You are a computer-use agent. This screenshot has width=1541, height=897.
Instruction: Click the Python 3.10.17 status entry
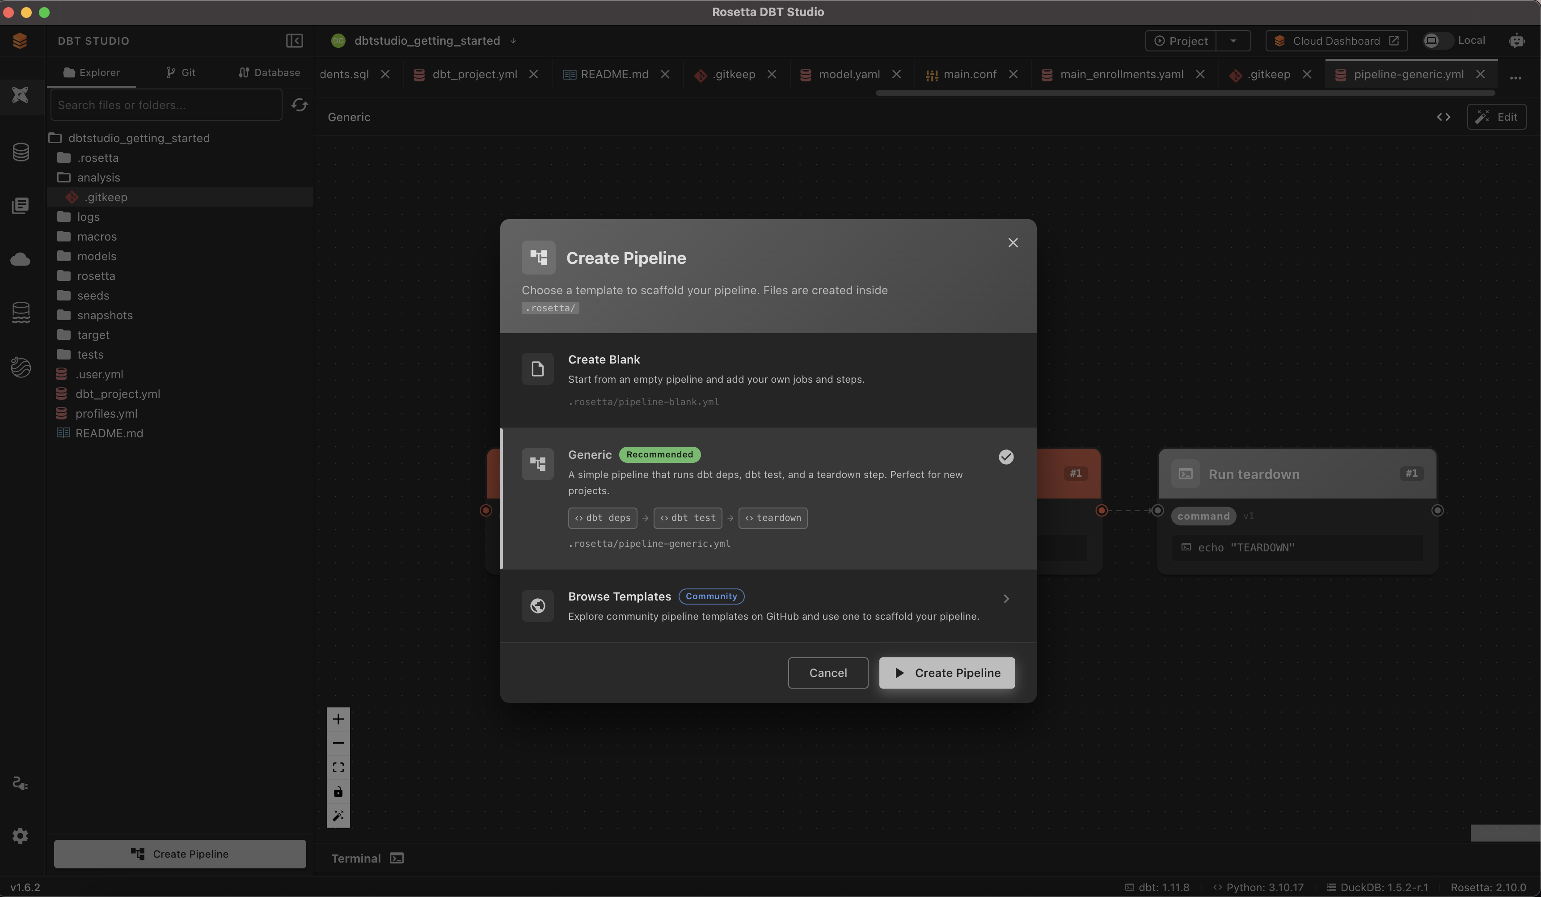click(1258, 887)
